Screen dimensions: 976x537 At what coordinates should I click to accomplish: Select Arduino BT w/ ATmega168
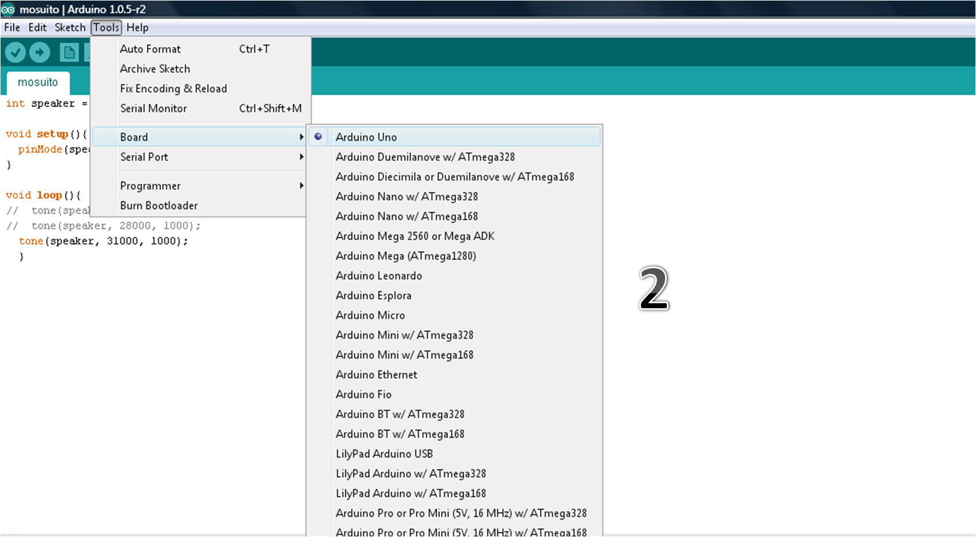(455, 434)
